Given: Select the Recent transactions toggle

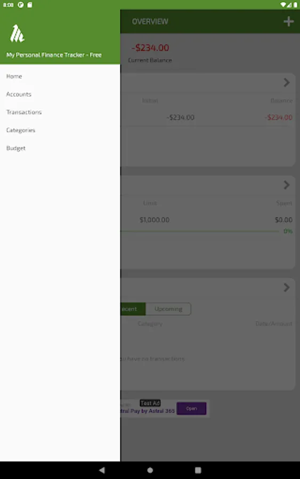Looking at the screenshot, I should tap(133, 309).
